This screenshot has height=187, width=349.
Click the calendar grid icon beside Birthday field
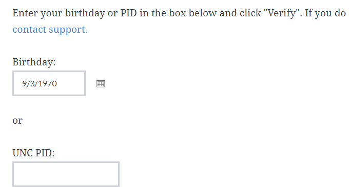pyautogui.click(x=101, y=83)
